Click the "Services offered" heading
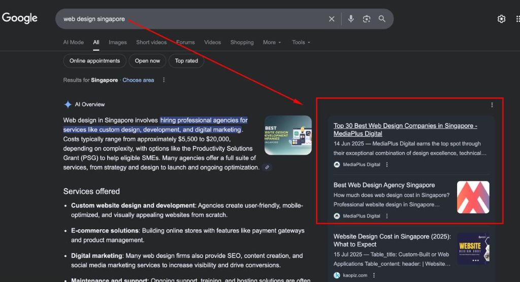Viewport: 520px width, 282px height. point(91,192)
